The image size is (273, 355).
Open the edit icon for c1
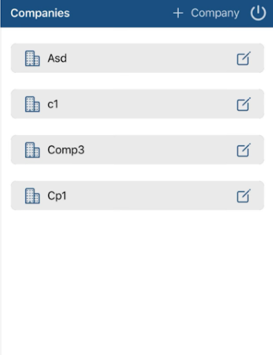point(243,104)
